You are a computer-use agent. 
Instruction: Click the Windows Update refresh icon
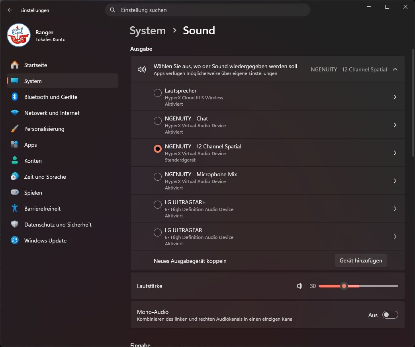15,240
